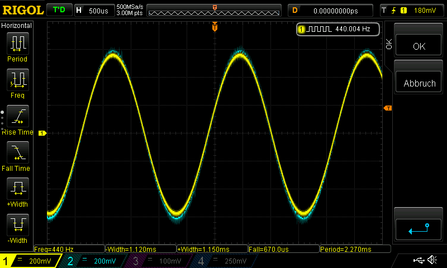This screenshot has width=447, height=268.
Task: Click the -Width=1.120ms measurement readout
Action: [141, 249]
